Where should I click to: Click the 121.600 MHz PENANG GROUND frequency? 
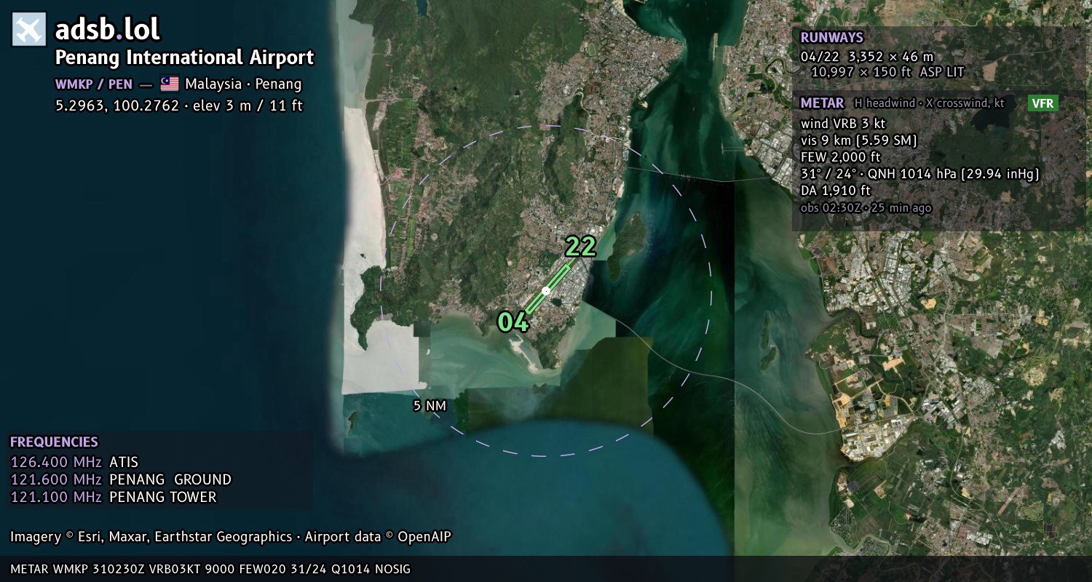click(121, 479)
